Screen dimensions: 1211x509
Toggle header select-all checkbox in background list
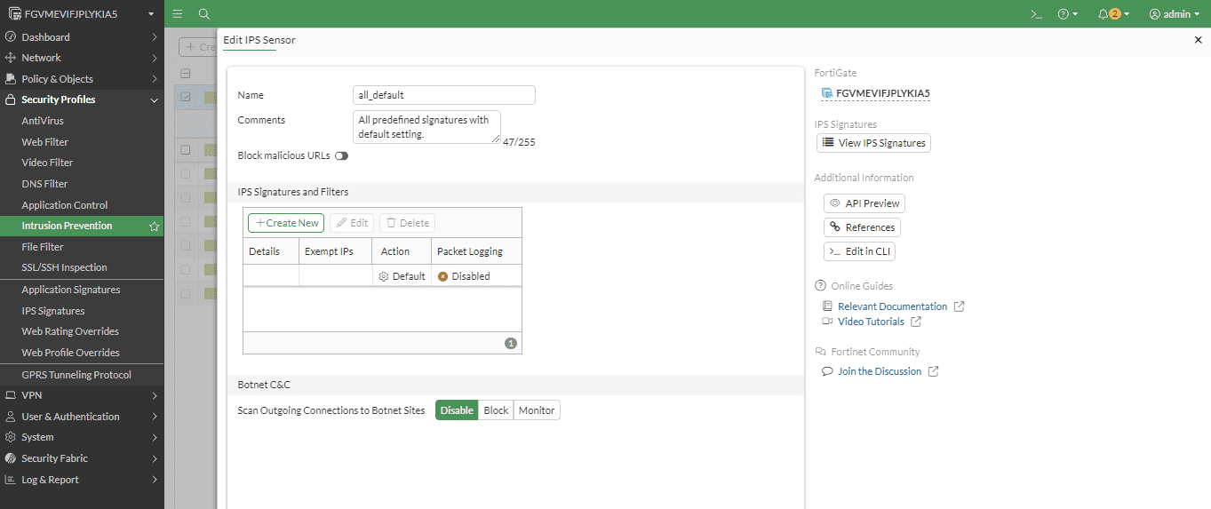(185, 74)
